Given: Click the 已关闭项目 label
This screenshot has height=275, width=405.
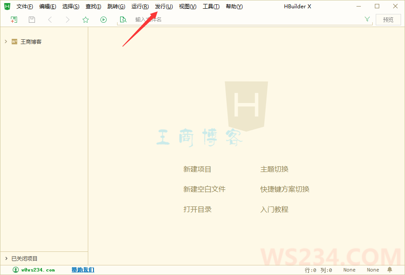Looking at the screenshot, I should 24,258.
